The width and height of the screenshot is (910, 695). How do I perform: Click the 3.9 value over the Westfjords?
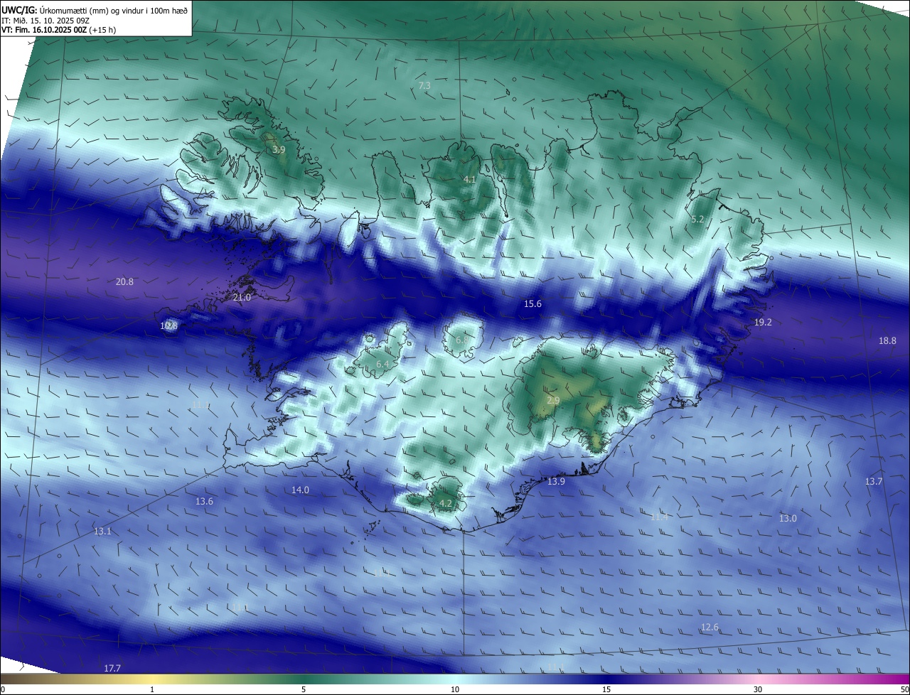(279, 150)
